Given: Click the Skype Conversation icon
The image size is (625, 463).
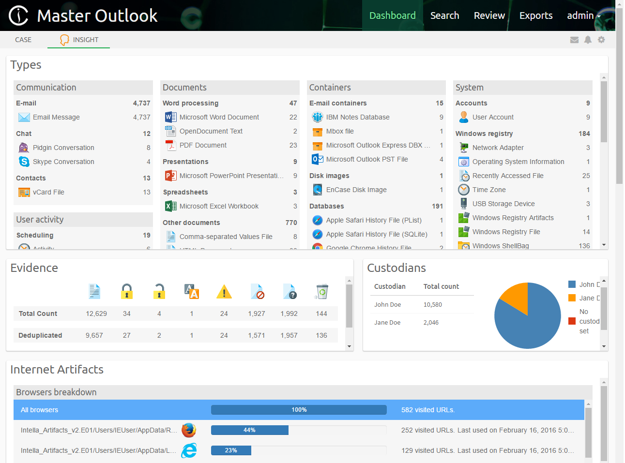Looking at the screenshot, I should (x=24, y=162).
